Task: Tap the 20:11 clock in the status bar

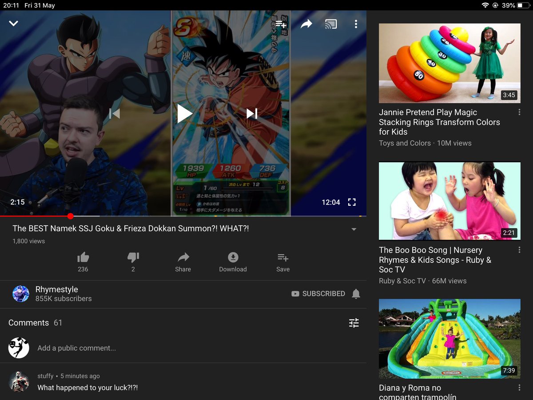Action: click(11, 5)
